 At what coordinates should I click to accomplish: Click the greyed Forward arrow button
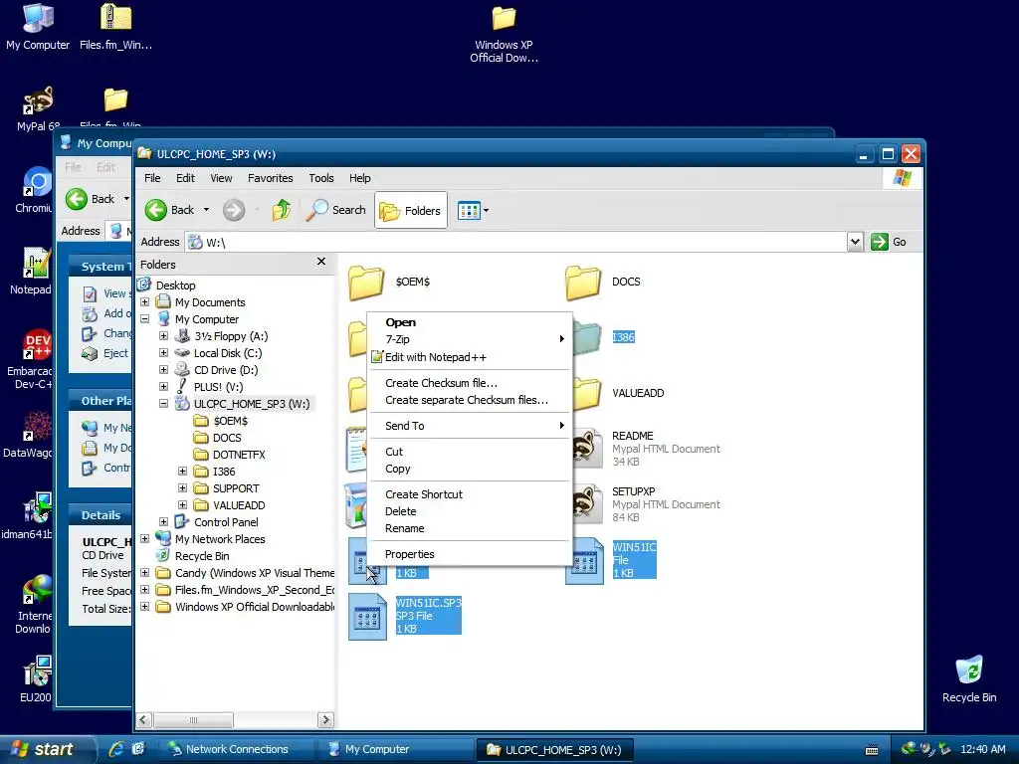[233, 210]
